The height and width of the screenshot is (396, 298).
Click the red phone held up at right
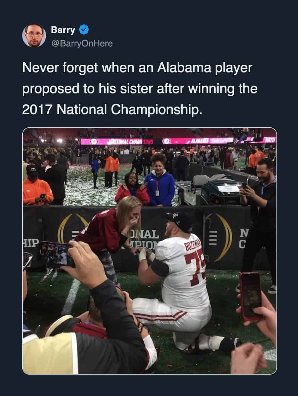250,295
